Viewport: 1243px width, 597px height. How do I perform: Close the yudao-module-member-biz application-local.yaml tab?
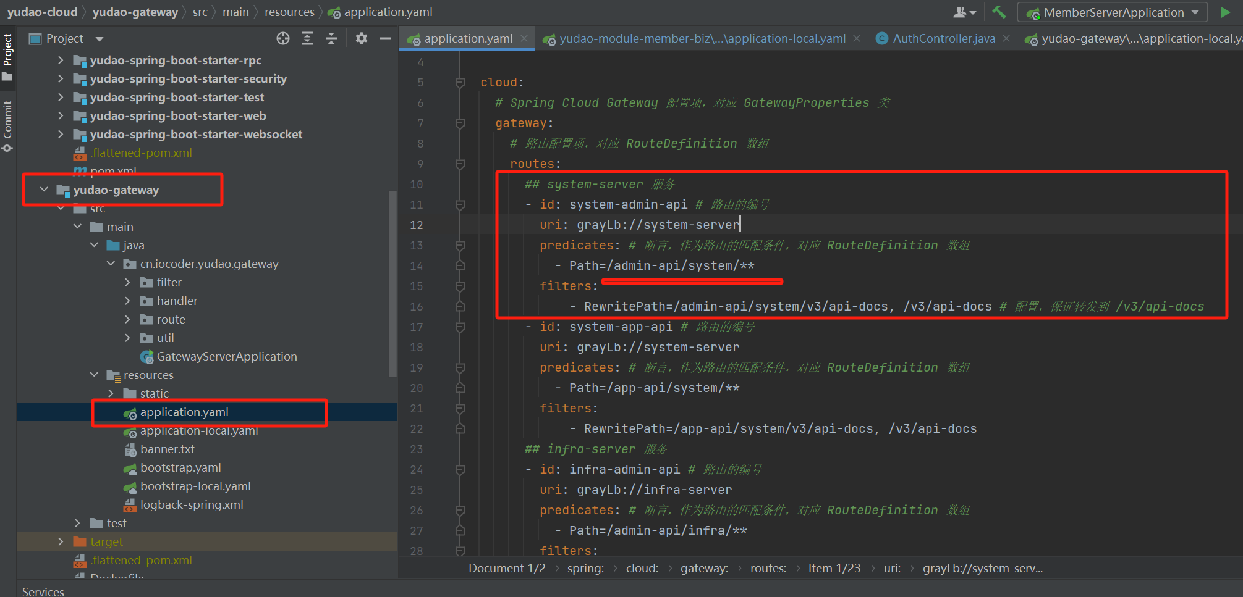tap(857, 38)
